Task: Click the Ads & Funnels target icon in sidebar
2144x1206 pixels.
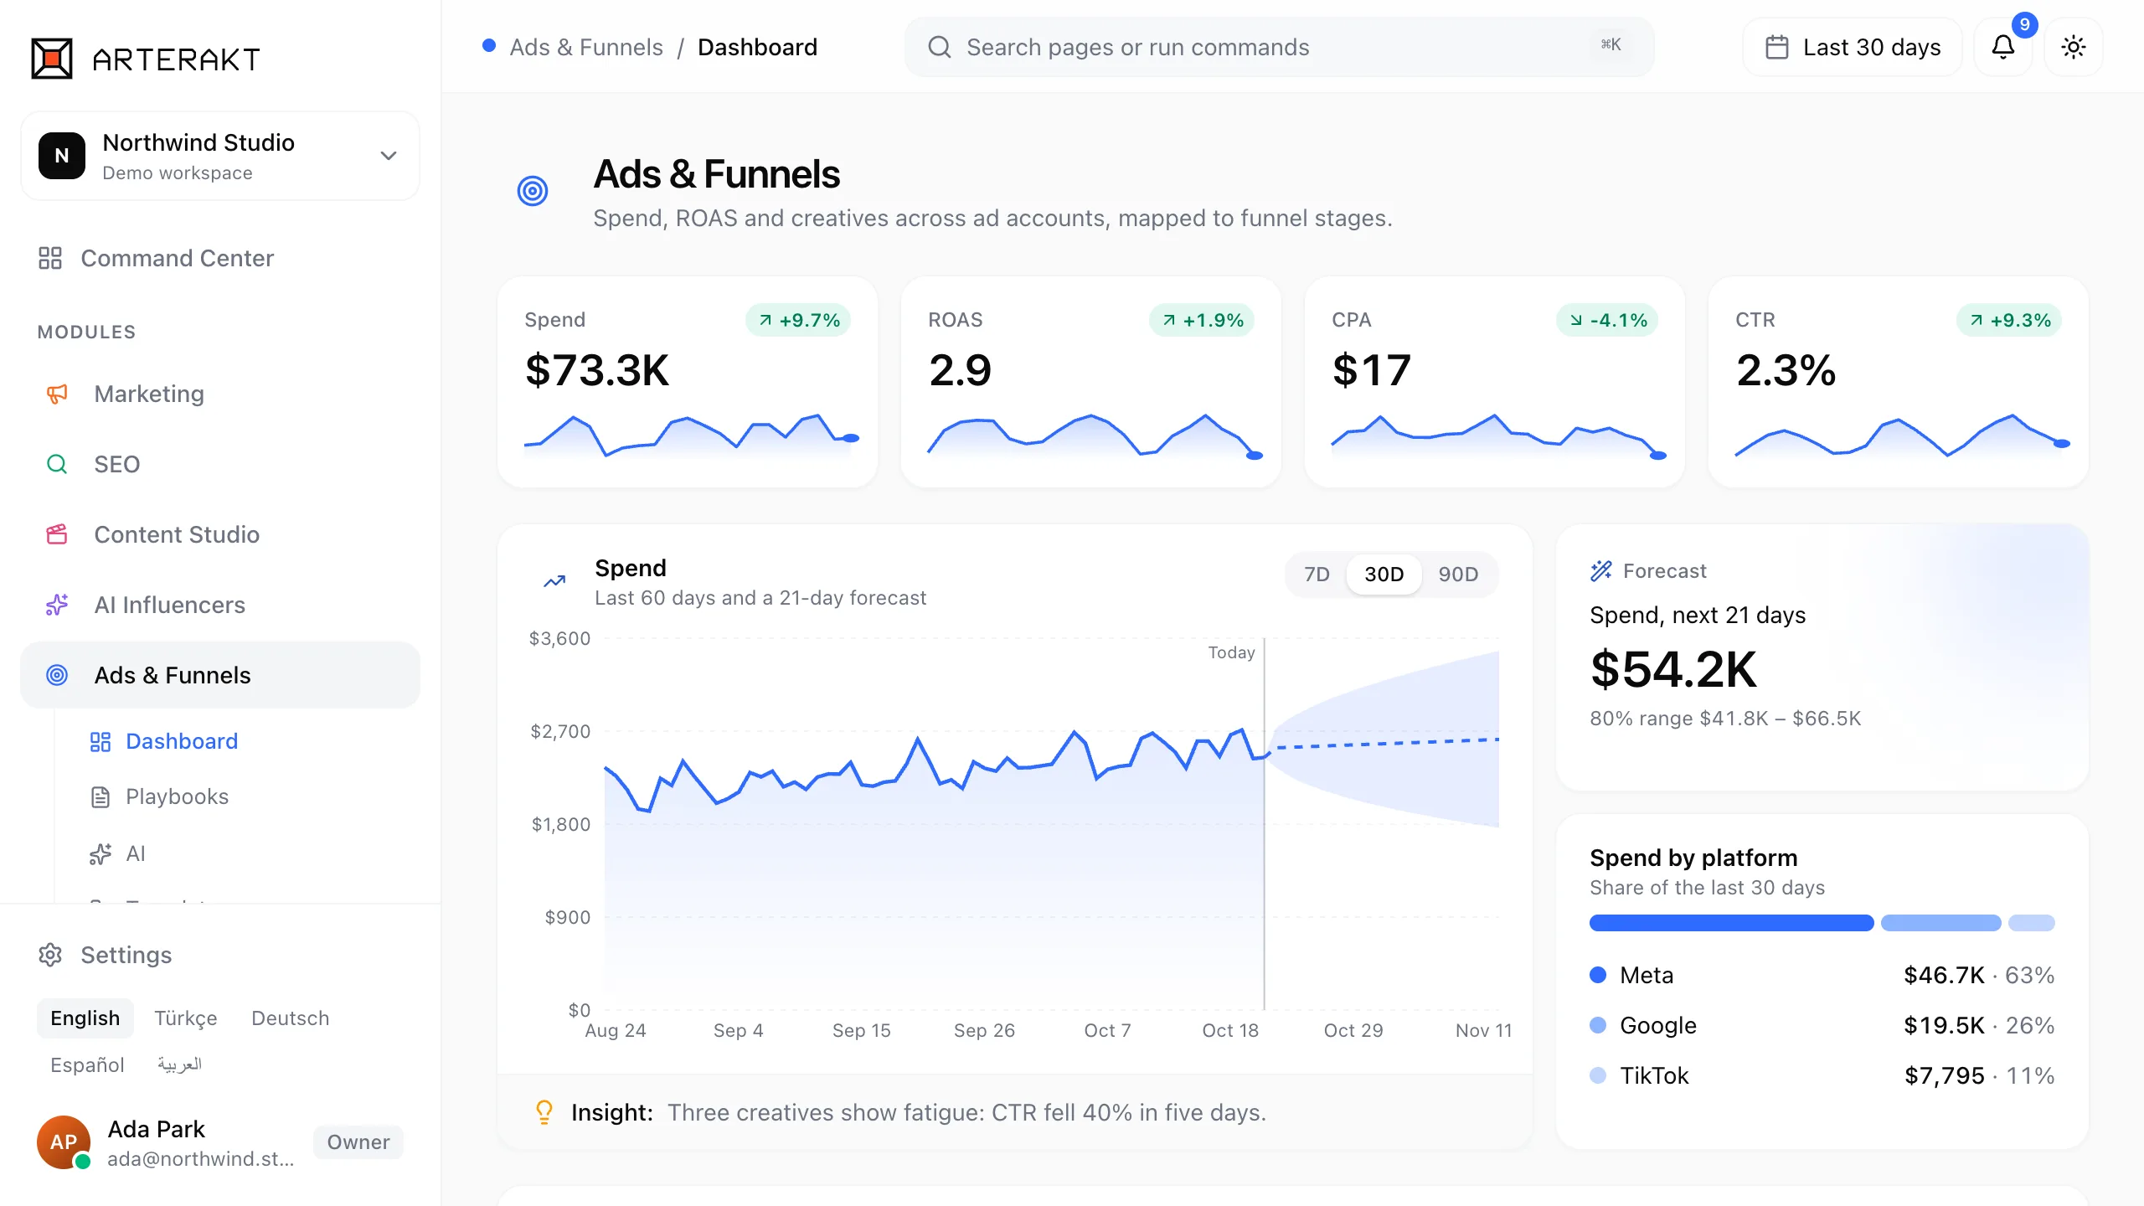Action: [57, 675]
